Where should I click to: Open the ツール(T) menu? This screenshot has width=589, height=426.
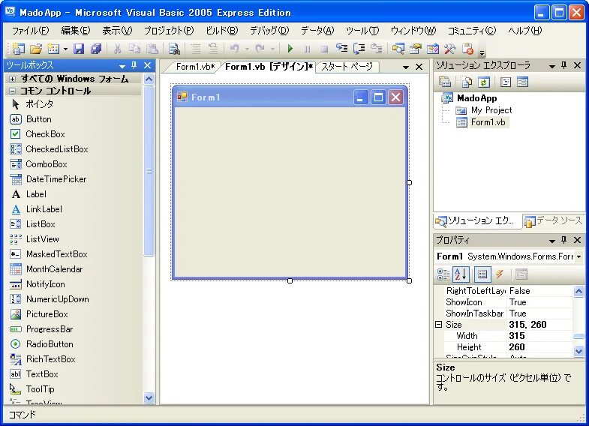point(362,31)
